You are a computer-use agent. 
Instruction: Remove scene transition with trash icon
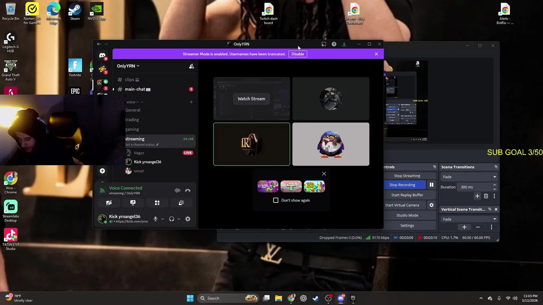[x=486, y=196]
